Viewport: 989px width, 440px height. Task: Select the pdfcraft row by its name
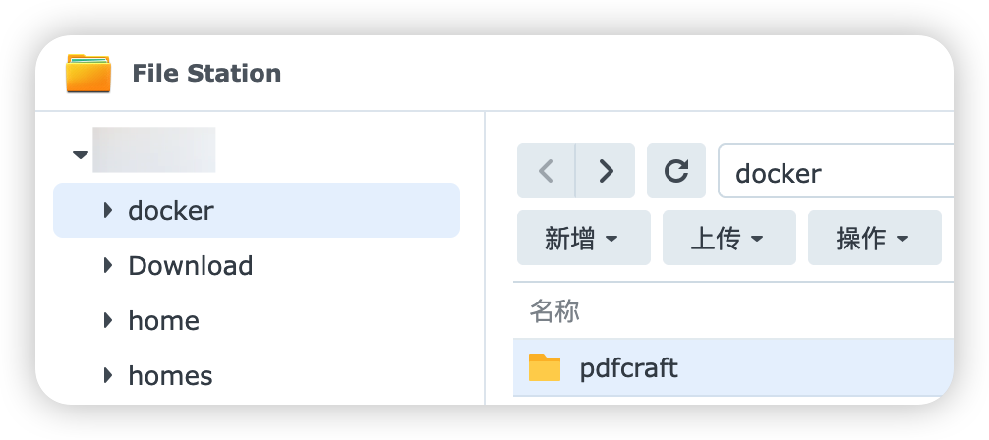[629, 368]
